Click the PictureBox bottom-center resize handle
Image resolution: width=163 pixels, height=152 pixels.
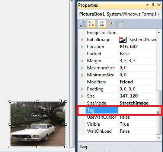(38, 147)
